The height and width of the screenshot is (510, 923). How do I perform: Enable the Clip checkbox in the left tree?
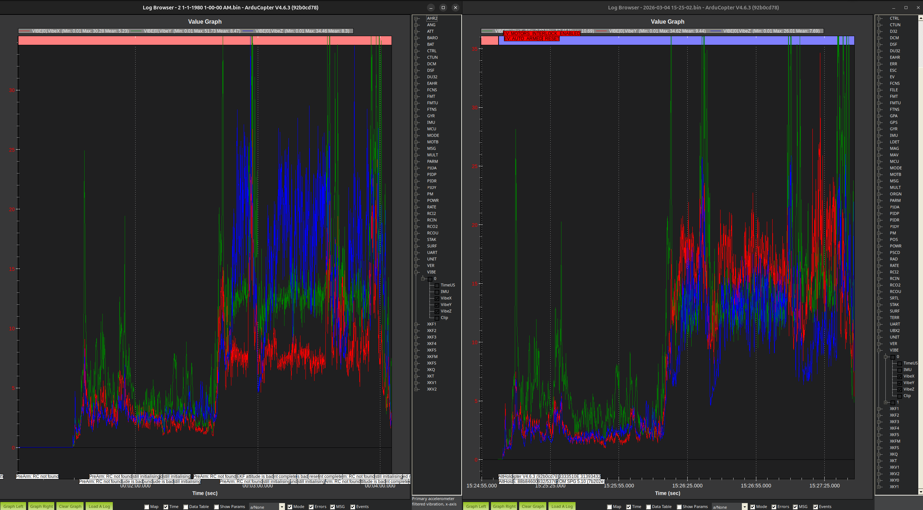click(x=437, y=318)
